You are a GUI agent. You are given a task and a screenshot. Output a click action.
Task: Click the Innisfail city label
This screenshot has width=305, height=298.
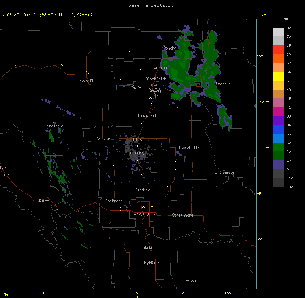[147, 115]
